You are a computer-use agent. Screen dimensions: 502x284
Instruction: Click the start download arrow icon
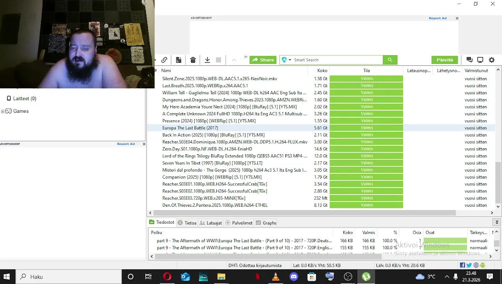[x=207, y=60]
